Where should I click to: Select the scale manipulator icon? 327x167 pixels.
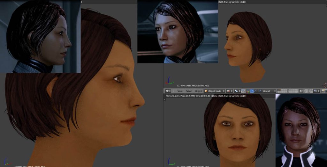259,91
